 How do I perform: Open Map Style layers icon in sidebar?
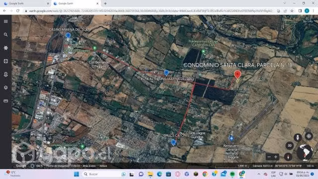click(5, 88)
